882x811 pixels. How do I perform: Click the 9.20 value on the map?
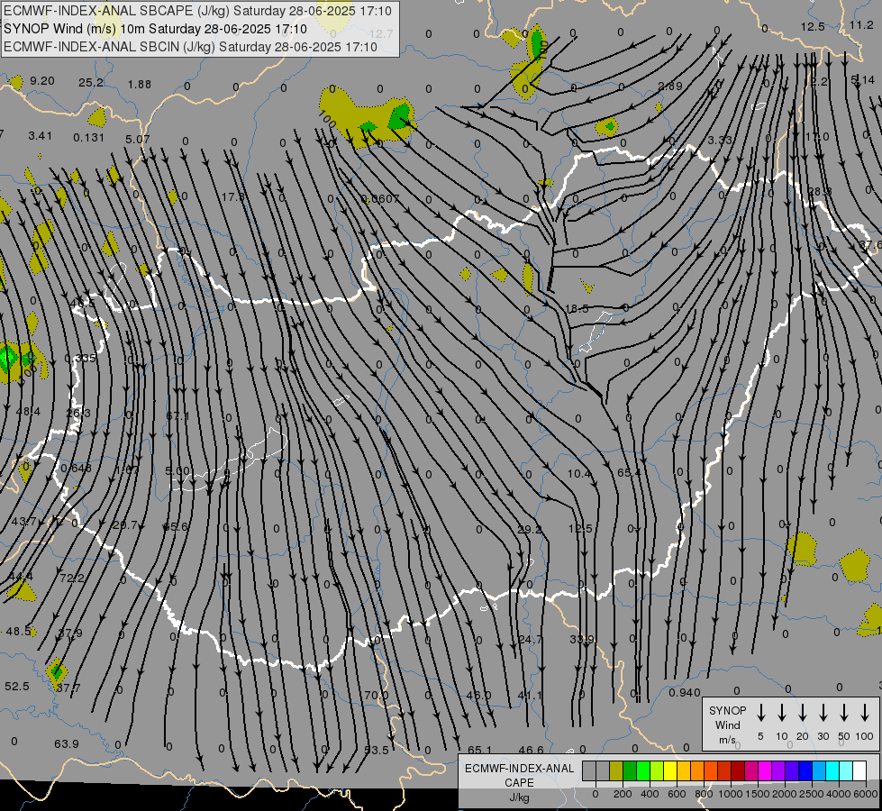pos(42,81)
